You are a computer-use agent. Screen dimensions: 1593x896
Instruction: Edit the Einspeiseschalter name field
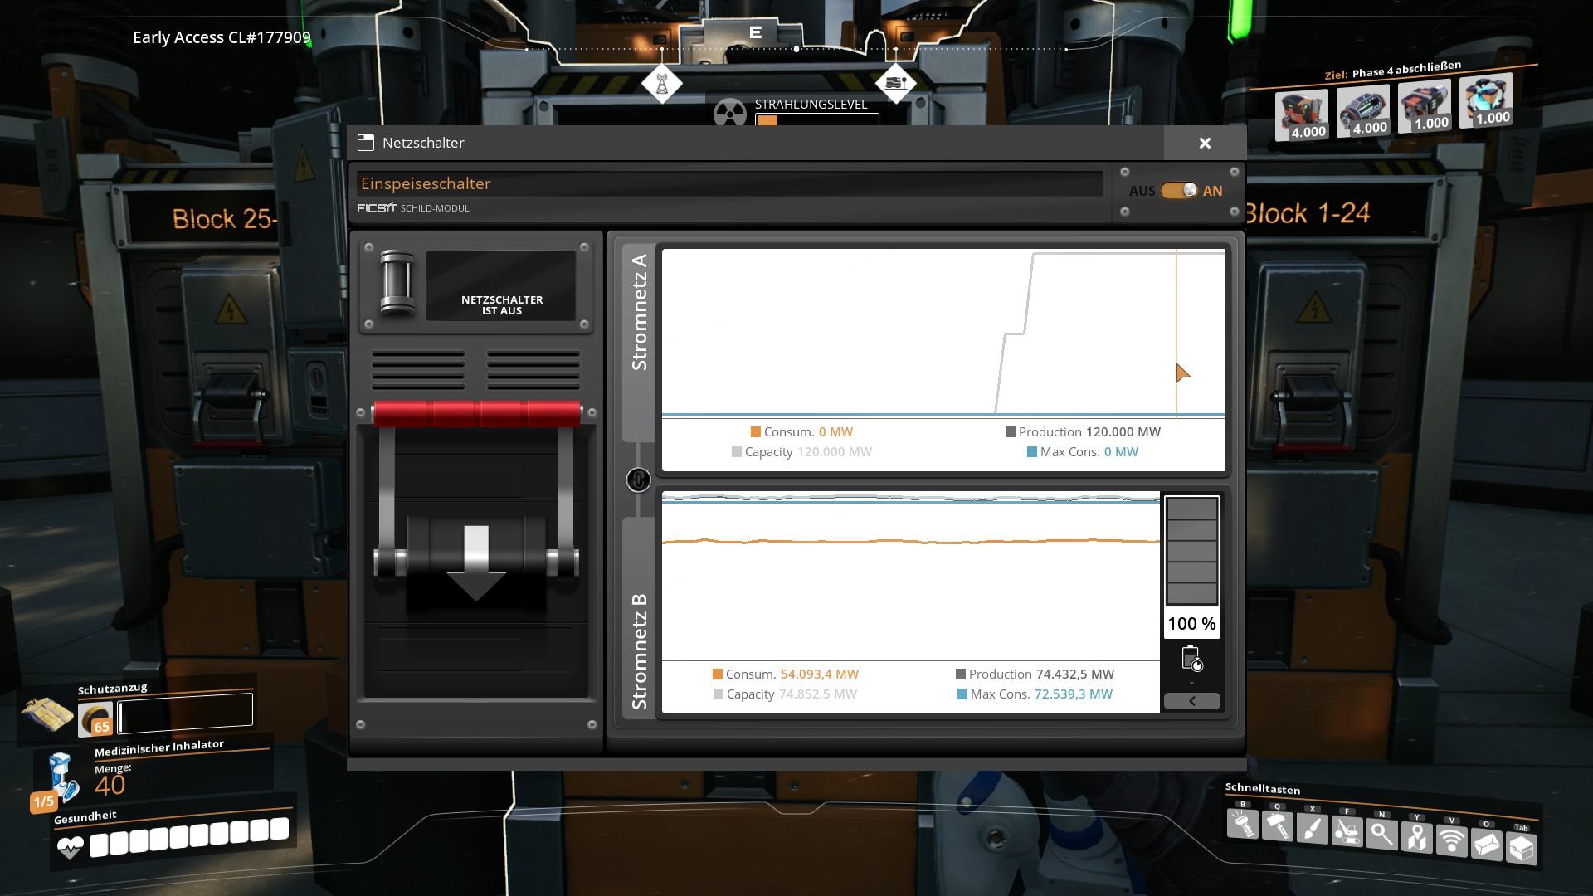(x=730, y=183)
